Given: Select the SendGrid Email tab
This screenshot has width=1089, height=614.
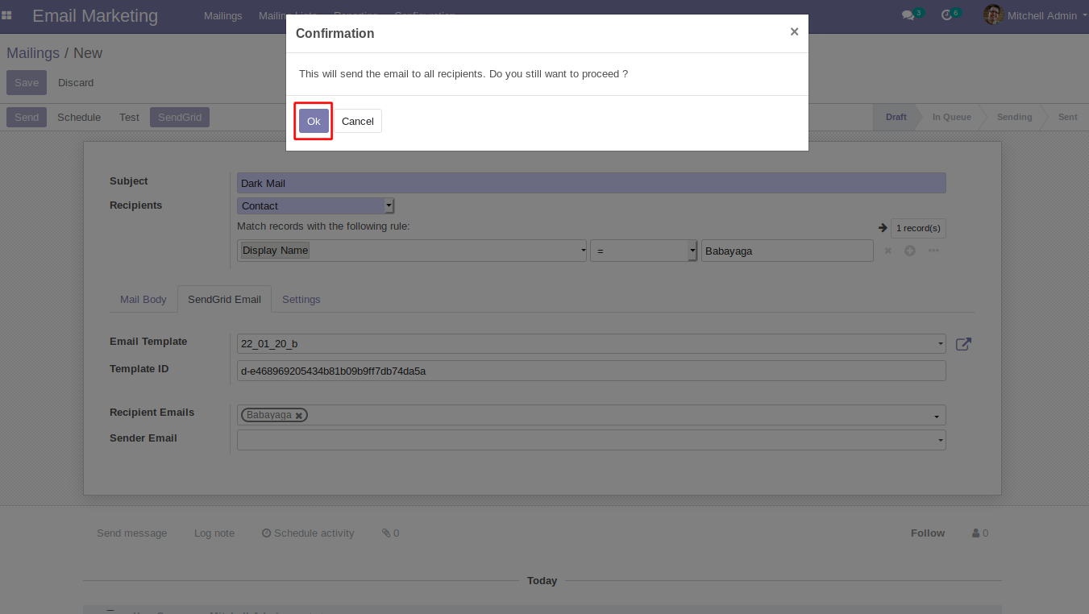Looking at the screenshot, I should [224, 300].
